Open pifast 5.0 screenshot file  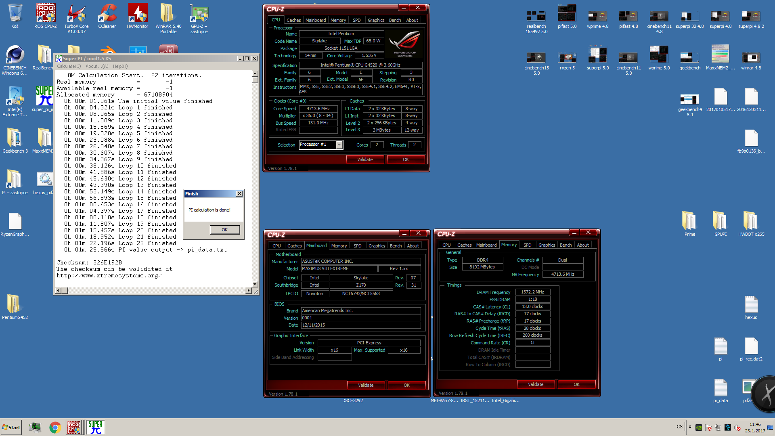click(x=567, y=16)
